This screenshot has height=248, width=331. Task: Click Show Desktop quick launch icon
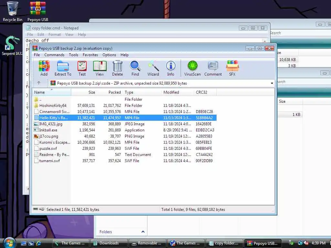[23, 243]
